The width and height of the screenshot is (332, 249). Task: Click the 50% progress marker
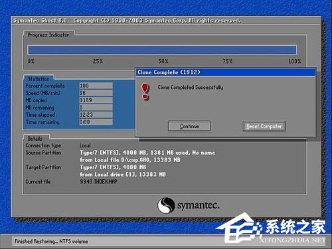click(163, 61)
